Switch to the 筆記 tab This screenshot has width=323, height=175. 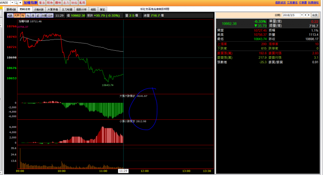click(x=102, y=9)
